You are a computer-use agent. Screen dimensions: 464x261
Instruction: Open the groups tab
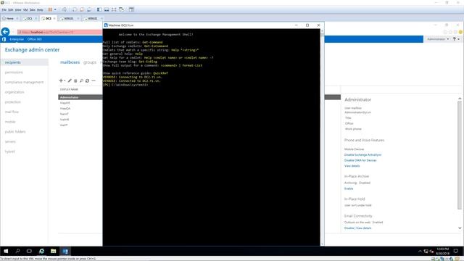pos(90,62)
